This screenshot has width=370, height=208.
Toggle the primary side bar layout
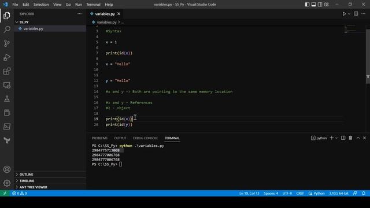(307, 5)
